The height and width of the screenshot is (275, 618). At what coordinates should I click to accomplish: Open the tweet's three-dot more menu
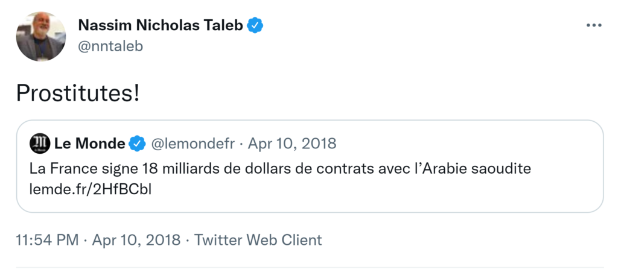(x=594, y=25)
